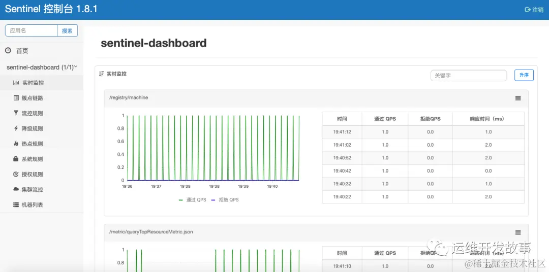Viewport: 549px width, 272px height.
Task: Focus the 关键字 keyword filter field
Action: coord(469,75)
